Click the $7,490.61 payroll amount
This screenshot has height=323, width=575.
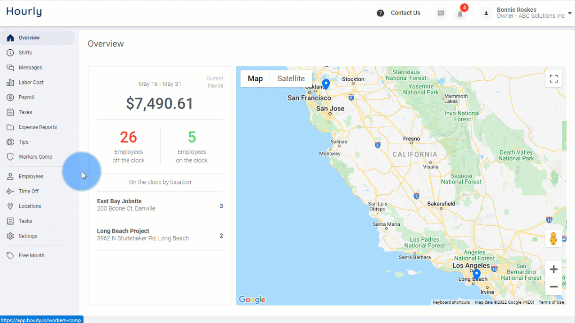(160, 104)
